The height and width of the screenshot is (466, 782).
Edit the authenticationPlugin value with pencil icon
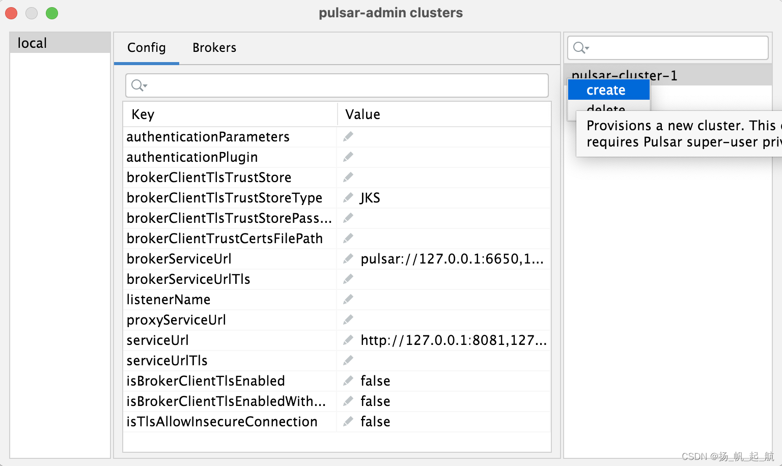pyautogui.click(x=348, y=157)
